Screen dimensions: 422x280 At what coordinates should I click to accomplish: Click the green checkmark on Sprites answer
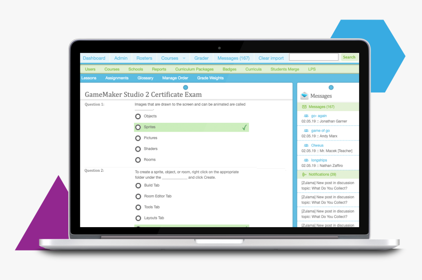pos(244,127)
